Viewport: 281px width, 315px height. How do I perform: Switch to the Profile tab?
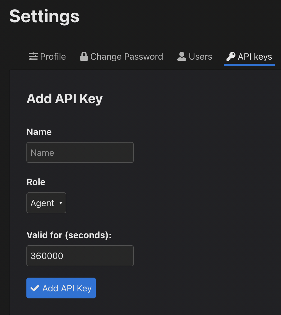tap(53, 57)
